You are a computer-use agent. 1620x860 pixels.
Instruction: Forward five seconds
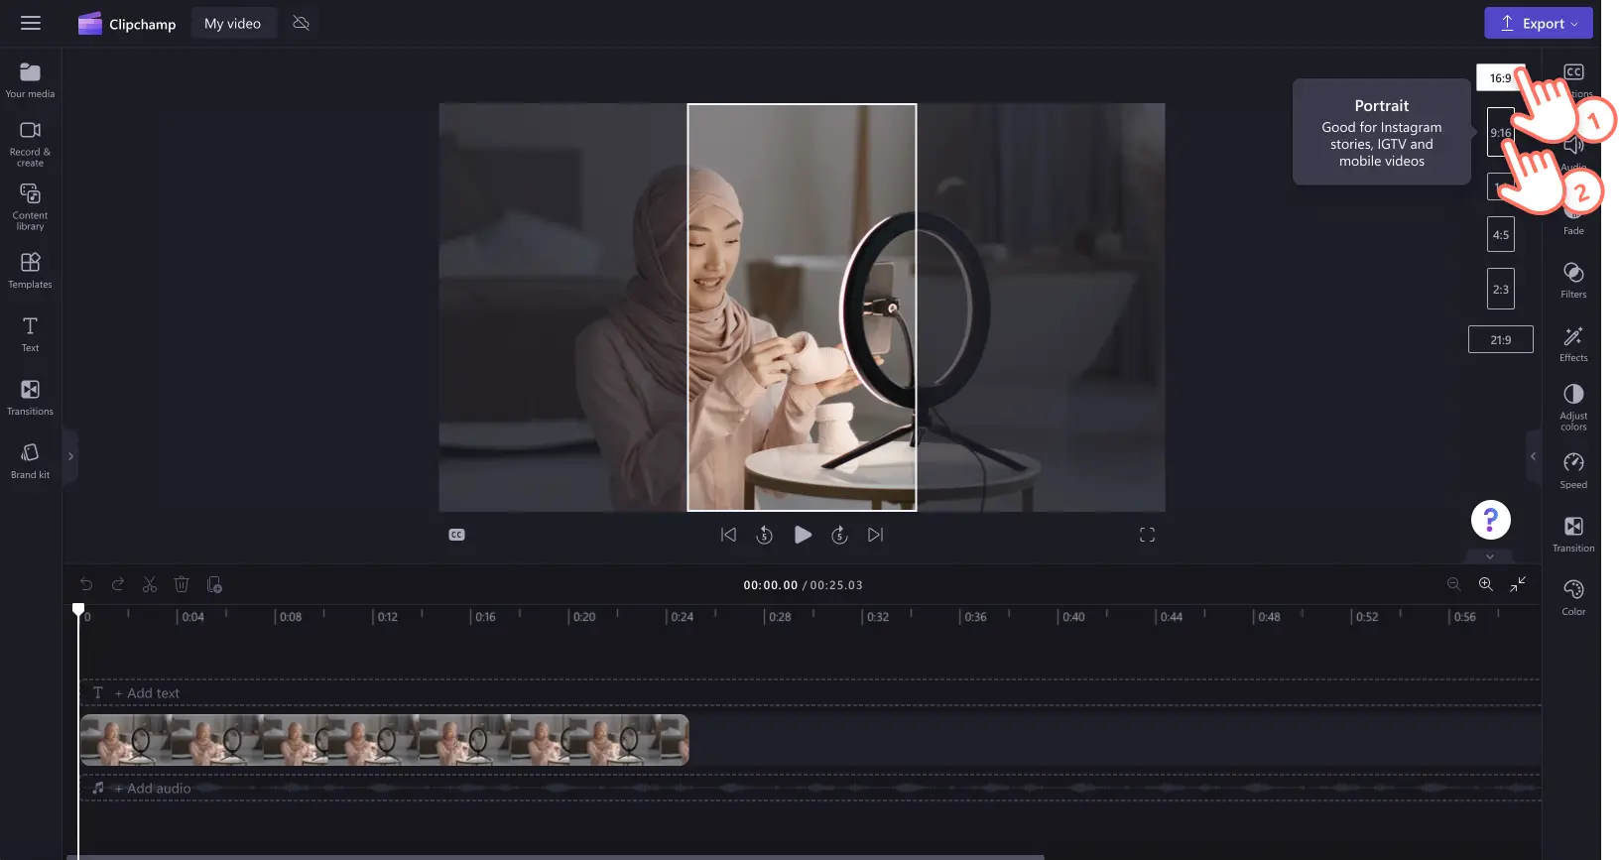(x=839, y=535)
